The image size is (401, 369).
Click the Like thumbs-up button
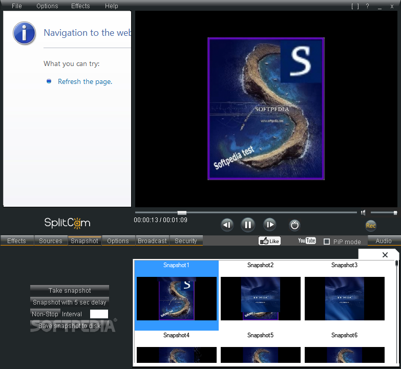coord(269,241)
